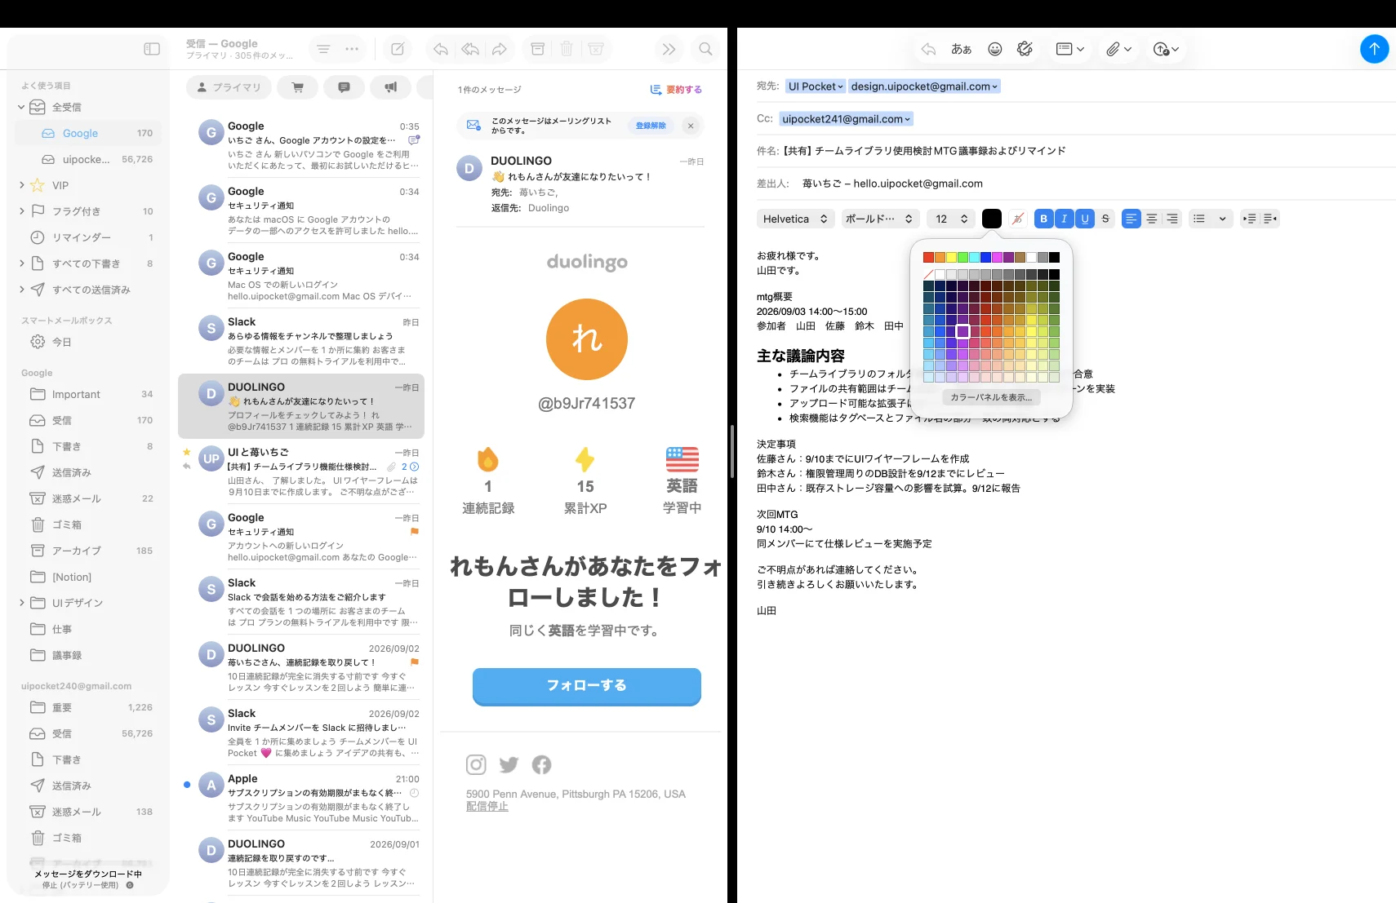The width and height of the screenshot is (1396, 903).
Task: Toggle Underline formatting button
Action: tap(1084, 219)
